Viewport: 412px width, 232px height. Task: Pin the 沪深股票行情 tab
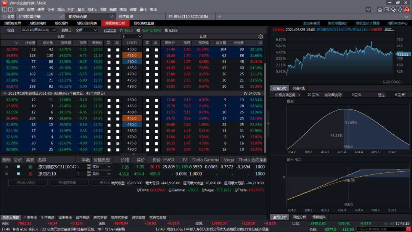coord(62,16)
